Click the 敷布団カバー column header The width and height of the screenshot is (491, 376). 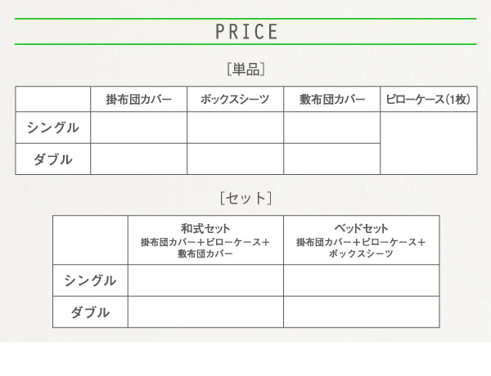pos(332,99)
